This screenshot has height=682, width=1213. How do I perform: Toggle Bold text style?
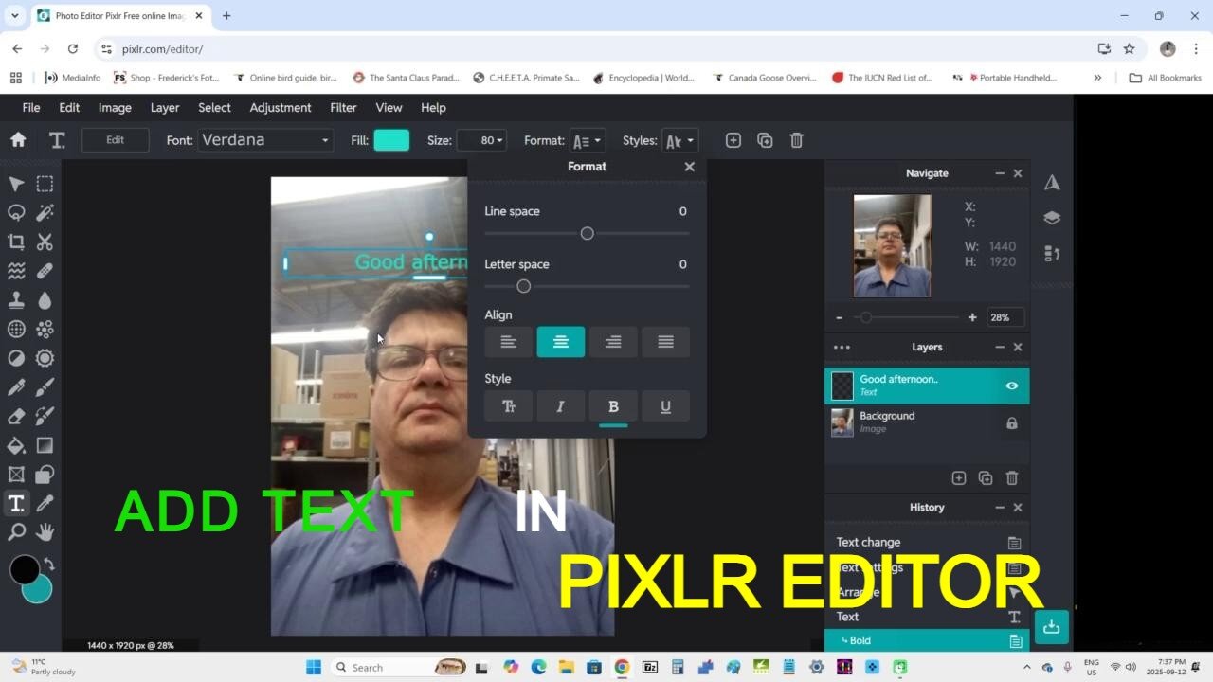(x=613, y=406)
